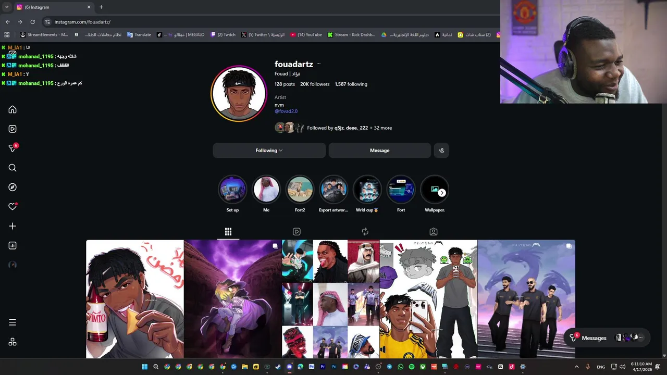Open the '(2) Twitch' bookmark

click(223, 35)
